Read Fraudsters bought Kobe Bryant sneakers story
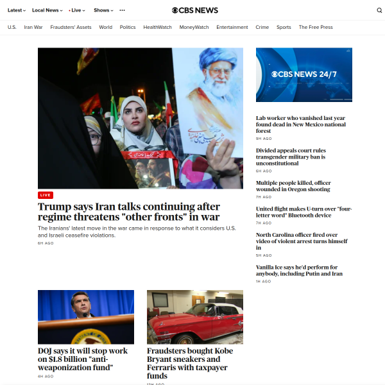The image size is (385, 385). pos(190,363)
